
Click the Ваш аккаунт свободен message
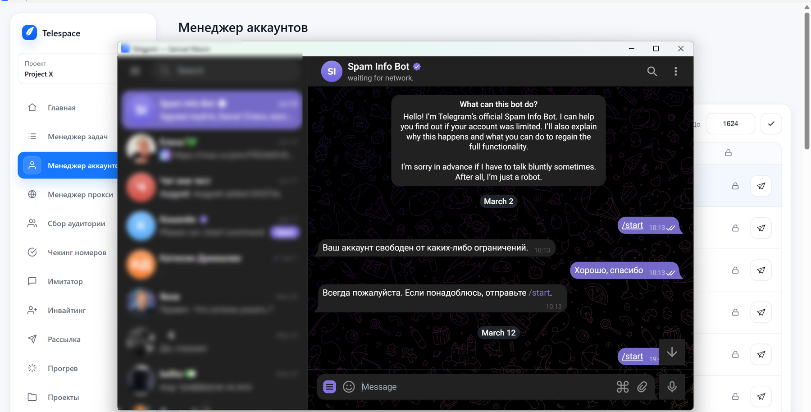click(436, 248)
